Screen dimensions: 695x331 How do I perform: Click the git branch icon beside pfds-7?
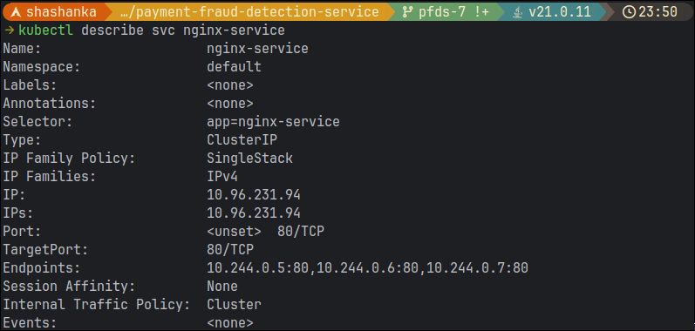point(407,12)
